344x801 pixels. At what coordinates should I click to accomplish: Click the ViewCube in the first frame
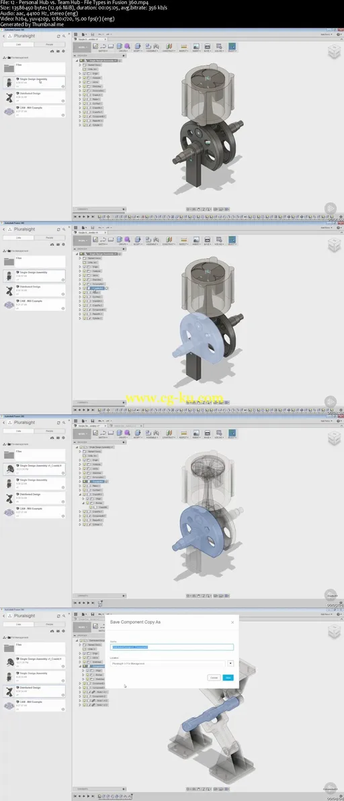(x=334, y=51)
